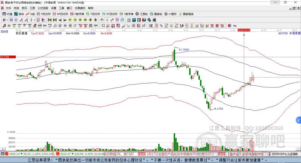
Task: Click the 21.7600 high price label
Action: pyautogui.click(x=184, y=50)
